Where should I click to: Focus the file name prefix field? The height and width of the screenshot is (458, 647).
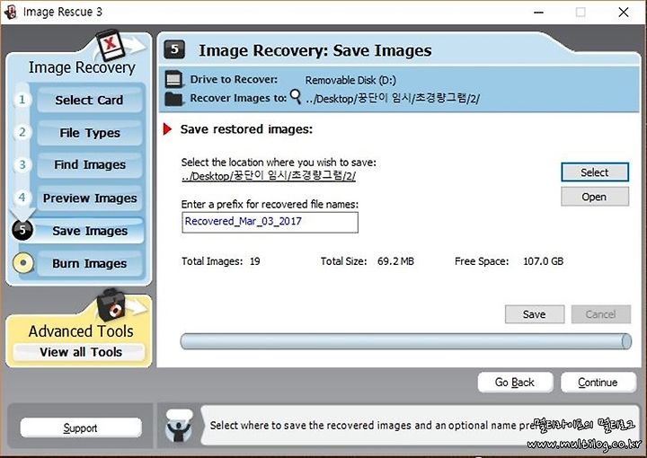(270, 222)
